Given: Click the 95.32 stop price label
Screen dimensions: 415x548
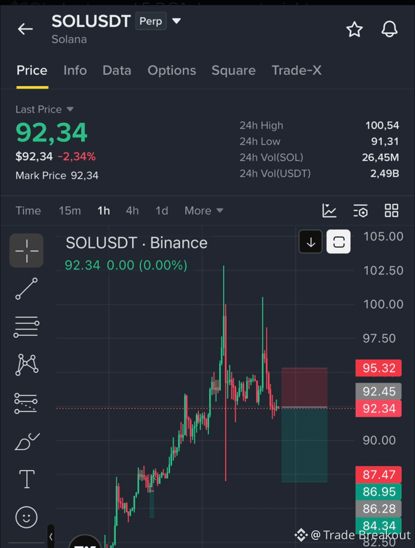Looking at the screenshot, I should [379, 368].
